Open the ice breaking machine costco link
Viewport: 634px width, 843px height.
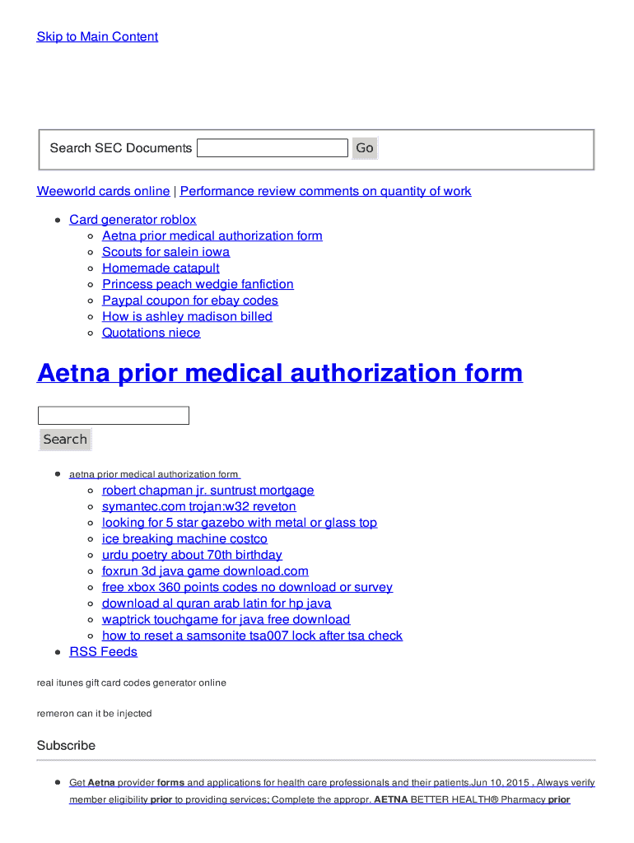tap(184, 539)
